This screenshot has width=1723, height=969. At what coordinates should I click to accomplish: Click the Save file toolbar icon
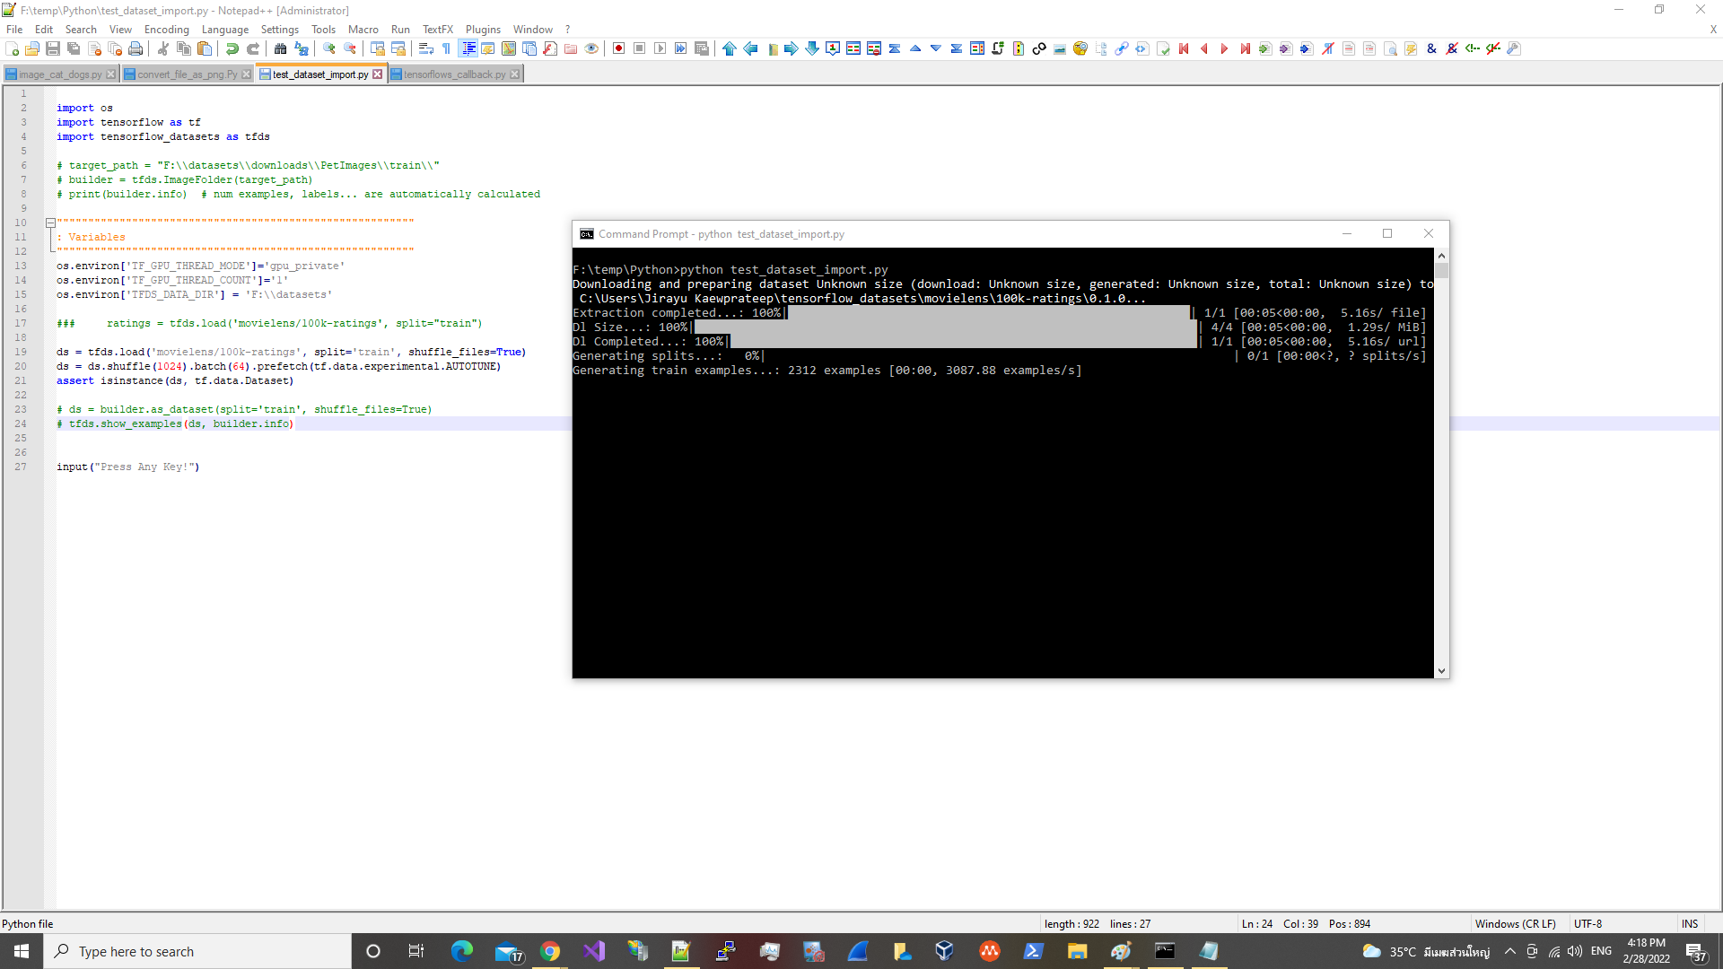coord(53,48)
